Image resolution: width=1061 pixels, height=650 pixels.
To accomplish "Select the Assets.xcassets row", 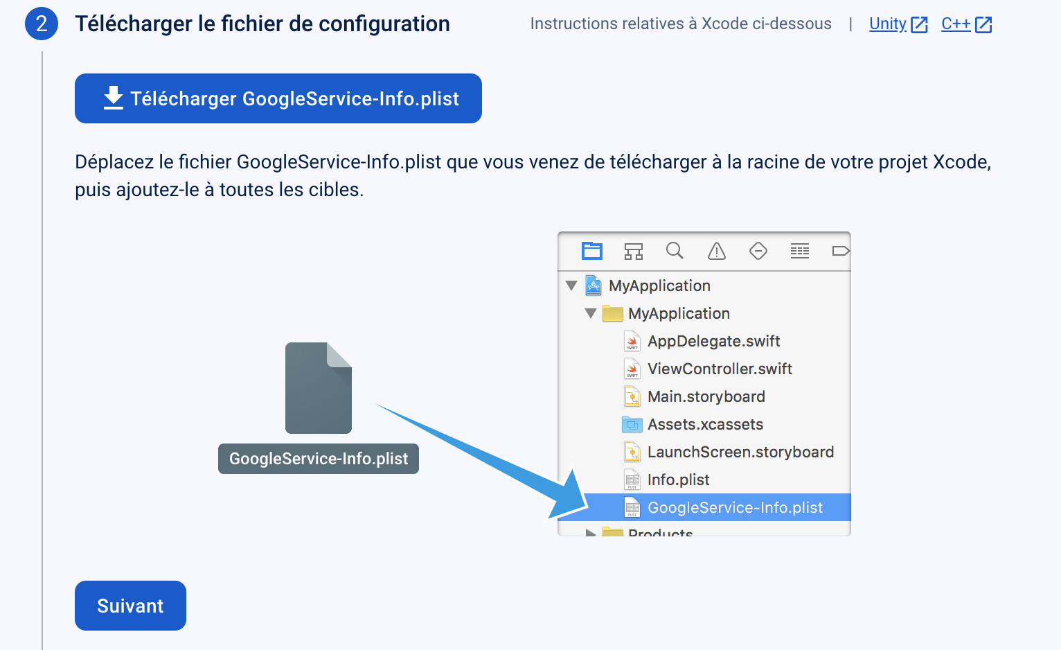I will tap(704, 424).
